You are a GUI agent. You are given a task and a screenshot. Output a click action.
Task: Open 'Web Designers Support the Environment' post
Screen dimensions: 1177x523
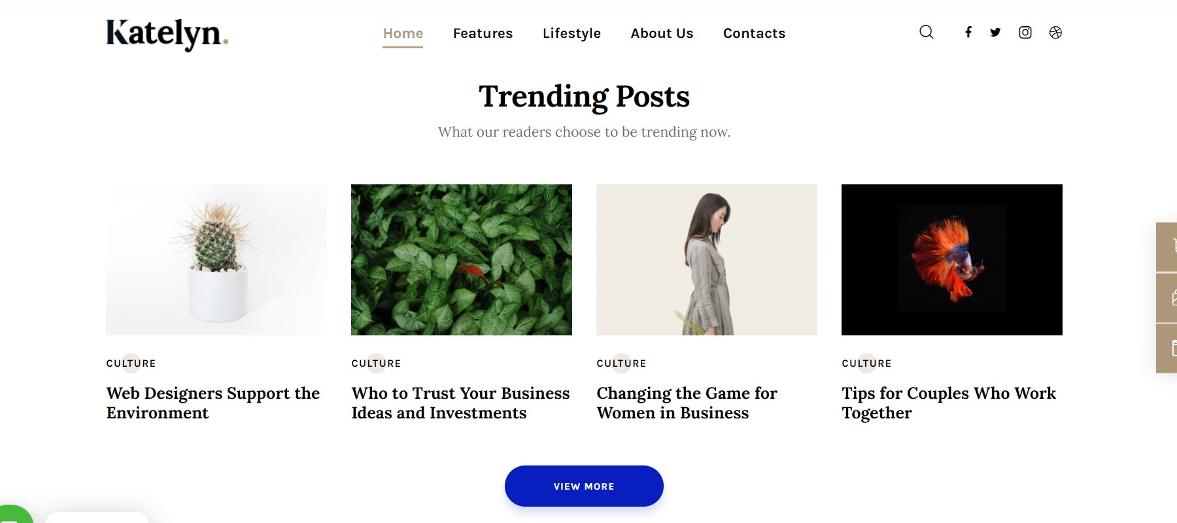213,403
